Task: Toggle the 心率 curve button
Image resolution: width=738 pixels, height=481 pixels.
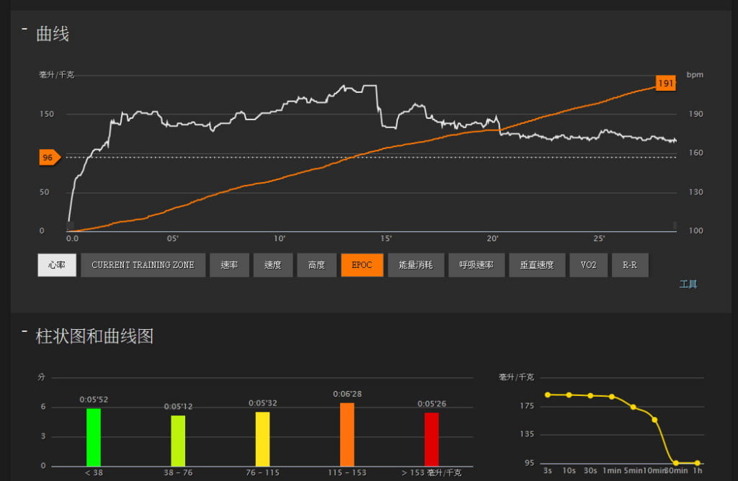Action: coord(56,265)
